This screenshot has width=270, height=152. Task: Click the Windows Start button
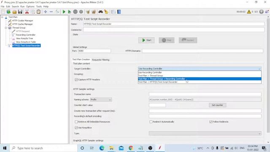tap(5, 148)
